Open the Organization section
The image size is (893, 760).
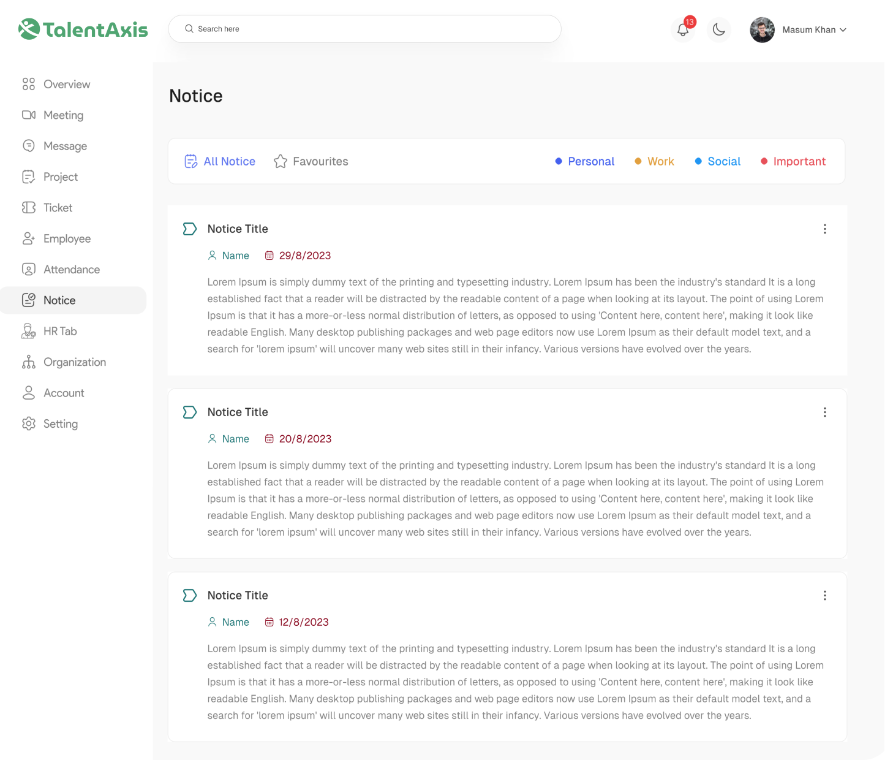[74, 362]
